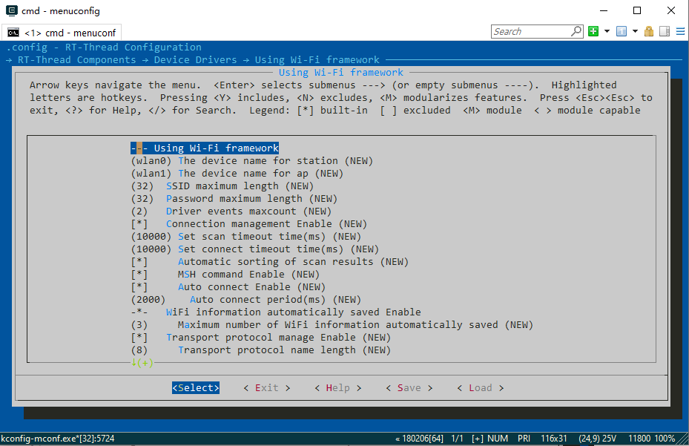Click the padlock lock-console icon
The width and height of the screenshot is (689, 446).
649,31
